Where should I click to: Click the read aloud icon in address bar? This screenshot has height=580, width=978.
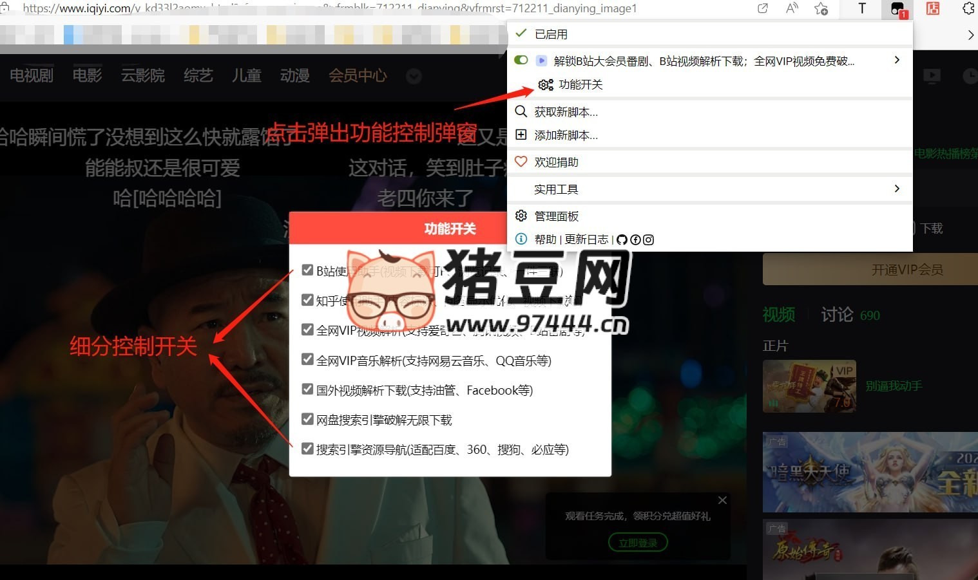point(792,8)
